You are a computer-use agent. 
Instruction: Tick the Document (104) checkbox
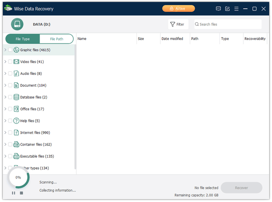click(10, 85)
